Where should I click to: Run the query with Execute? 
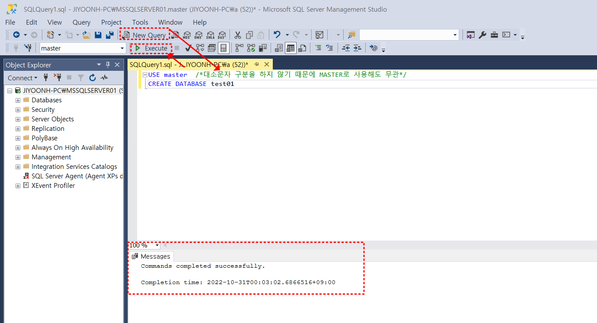pyautogui.click(x=151, y=48)
